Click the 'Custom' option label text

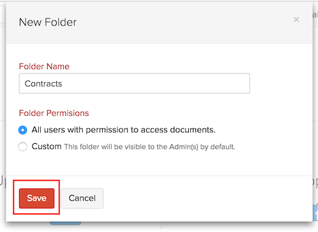[47, 146]
